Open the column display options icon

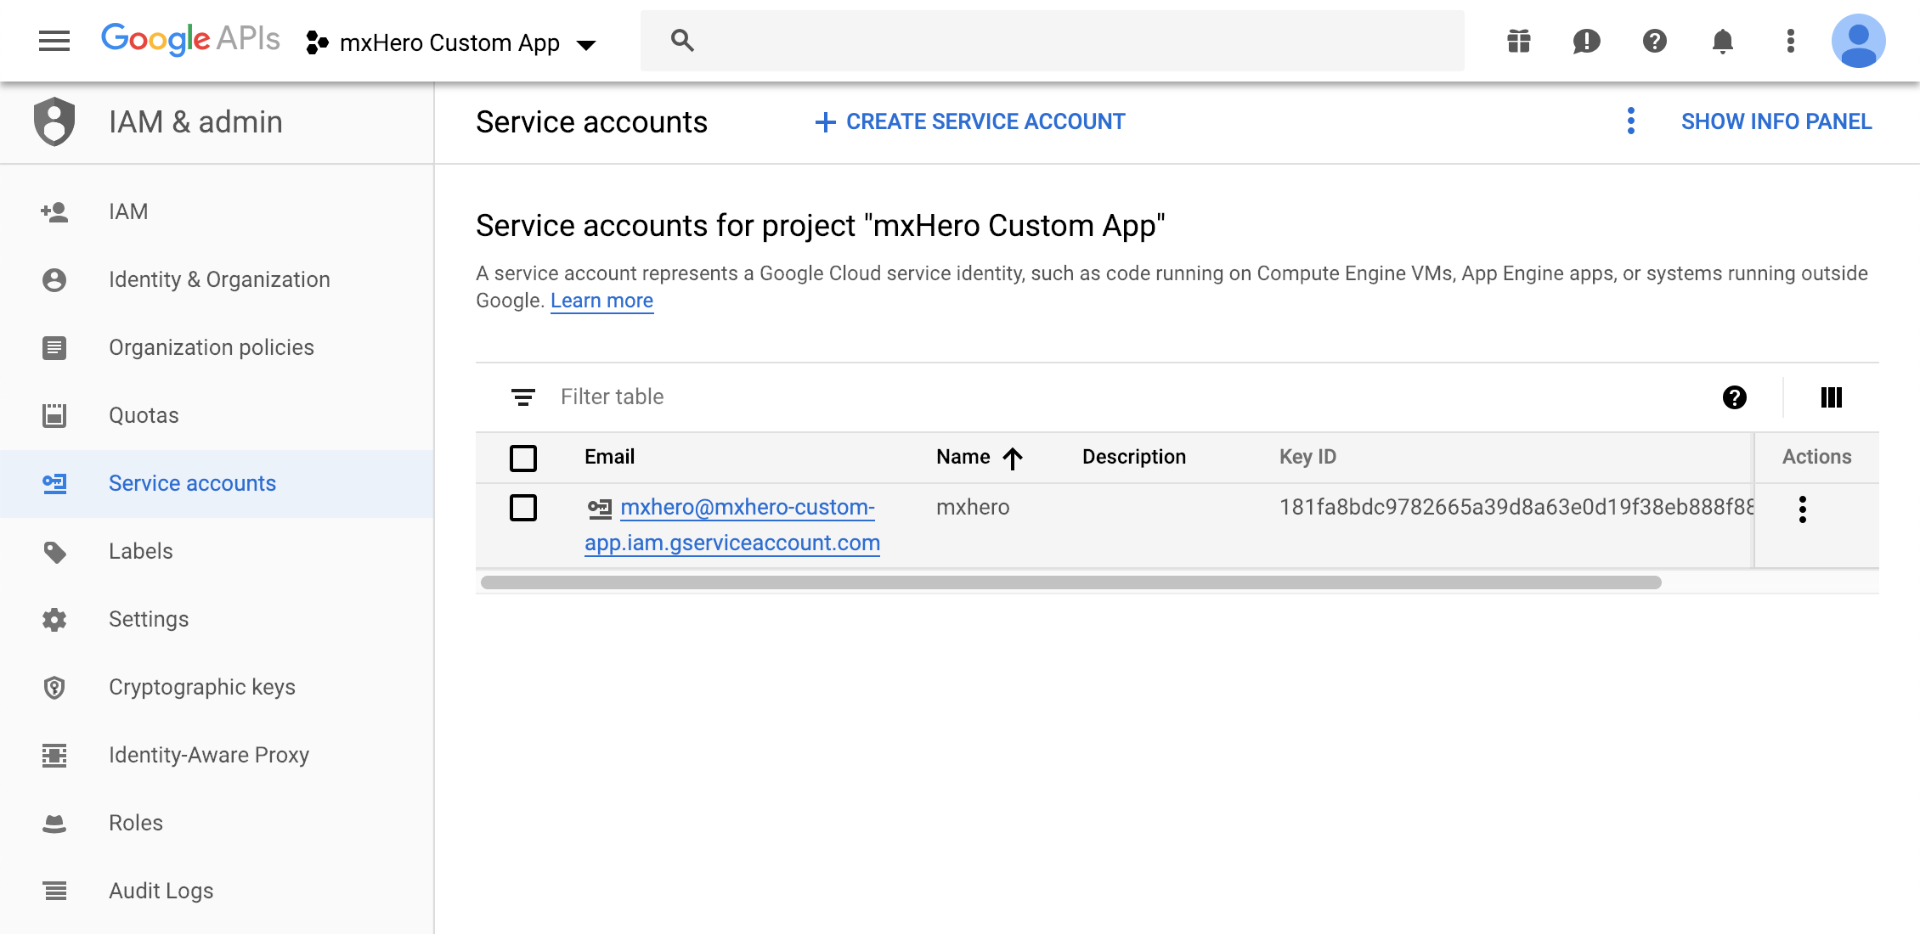pos(1832,397)
